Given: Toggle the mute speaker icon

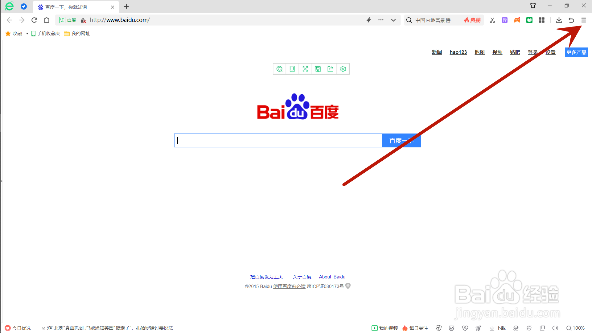Looking at the screenshot, I should coord(555,328).
